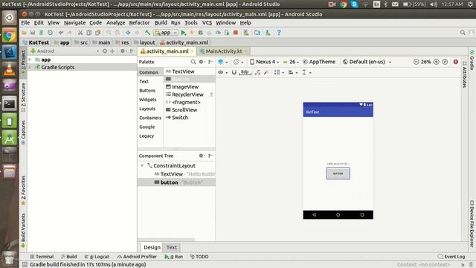
Task: Click the SDK Manager download icon
Action: pos(268,33)
